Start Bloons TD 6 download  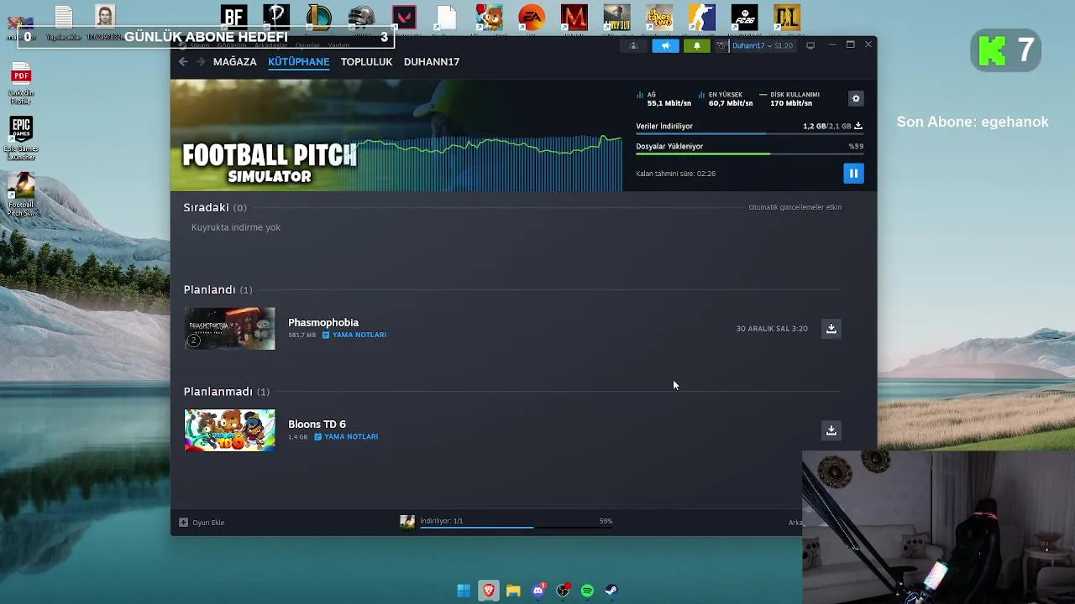click(x=831, y=430)
